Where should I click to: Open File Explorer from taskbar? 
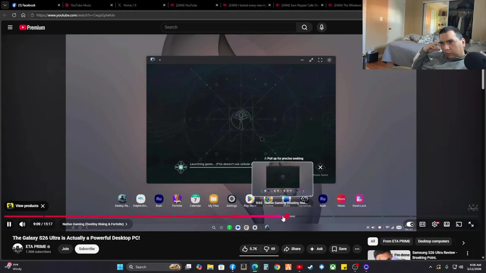(x=210, y=267)
